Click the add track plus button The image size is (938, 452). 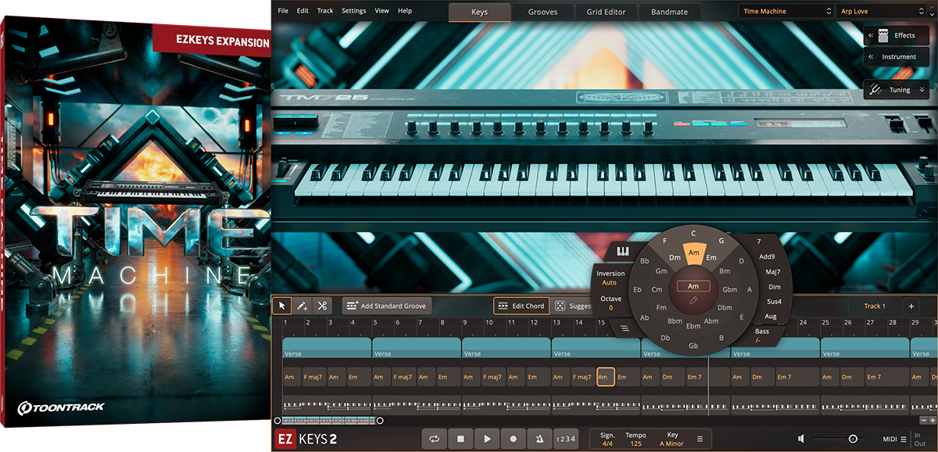[x=911, y=307]
